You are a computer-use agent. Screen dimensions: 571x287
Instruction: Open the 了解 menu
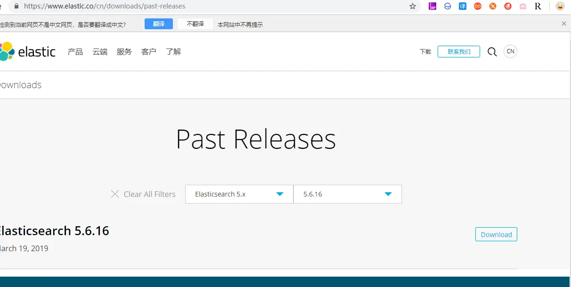(x=173, y=52)
